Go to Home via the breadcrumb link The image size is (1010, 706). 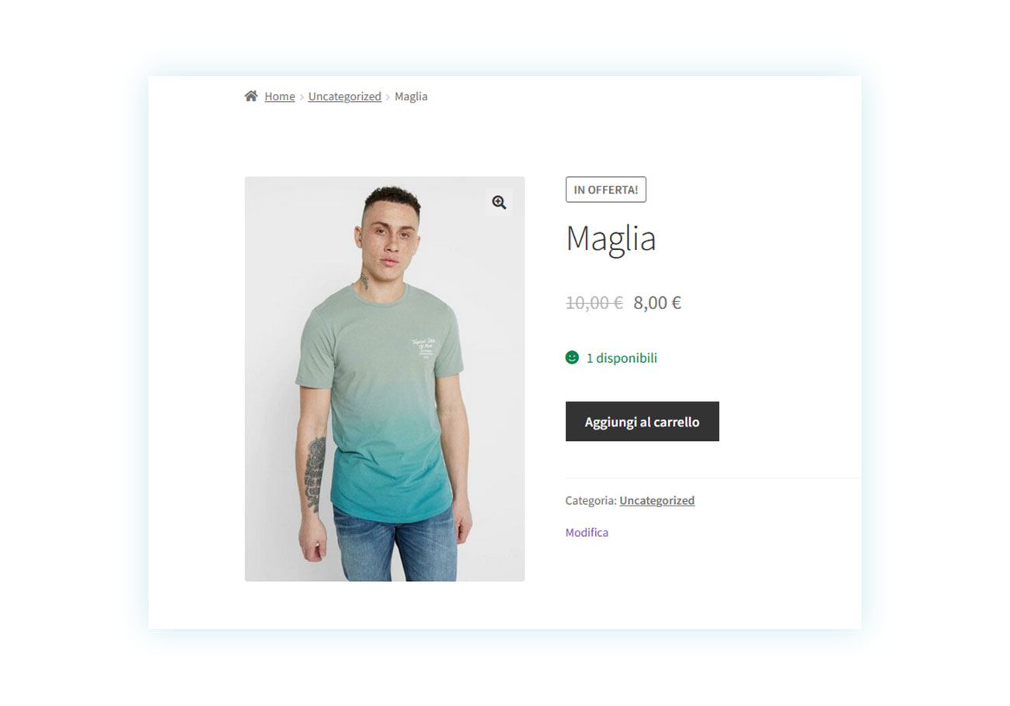tap(280, 96)
